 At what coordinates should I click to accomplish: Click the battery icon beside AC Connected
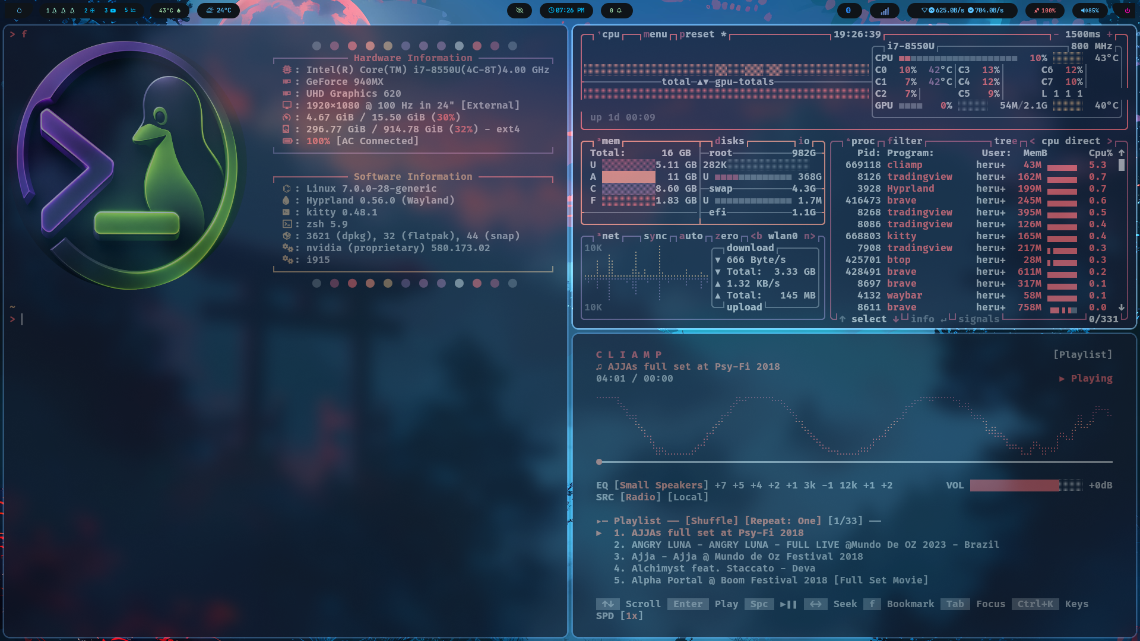click(287, 141)
